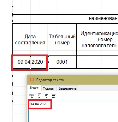The image size is (118, 122).
Task: Click the Редактор текста window logo icon
Action: [32, 80]
